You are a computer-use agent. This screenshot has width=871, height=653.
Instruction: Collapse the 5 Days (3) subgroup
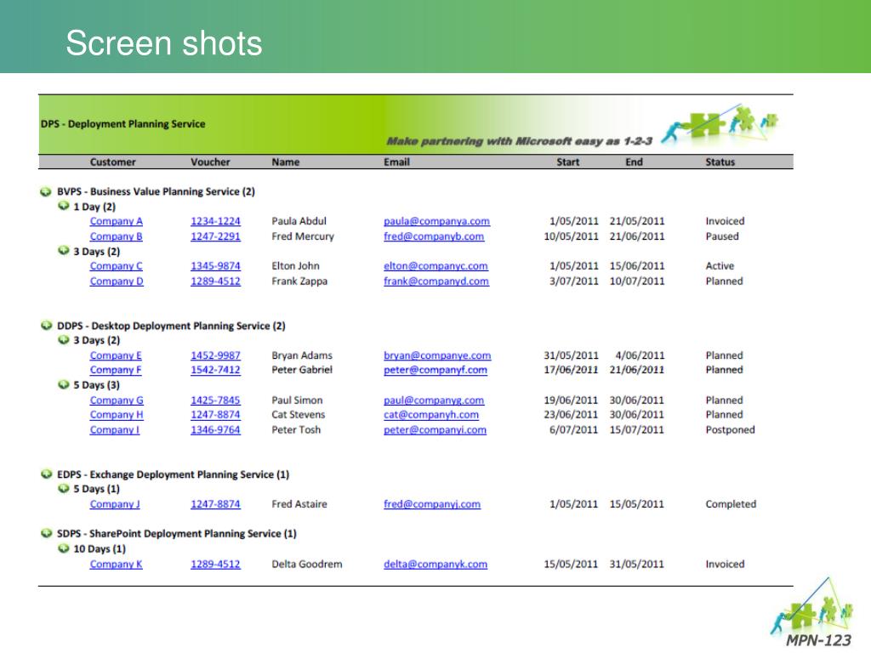point(63,384)
